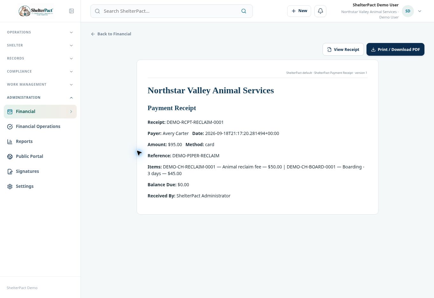
Task: Click the View Receipt button
Action: [343, 49]
